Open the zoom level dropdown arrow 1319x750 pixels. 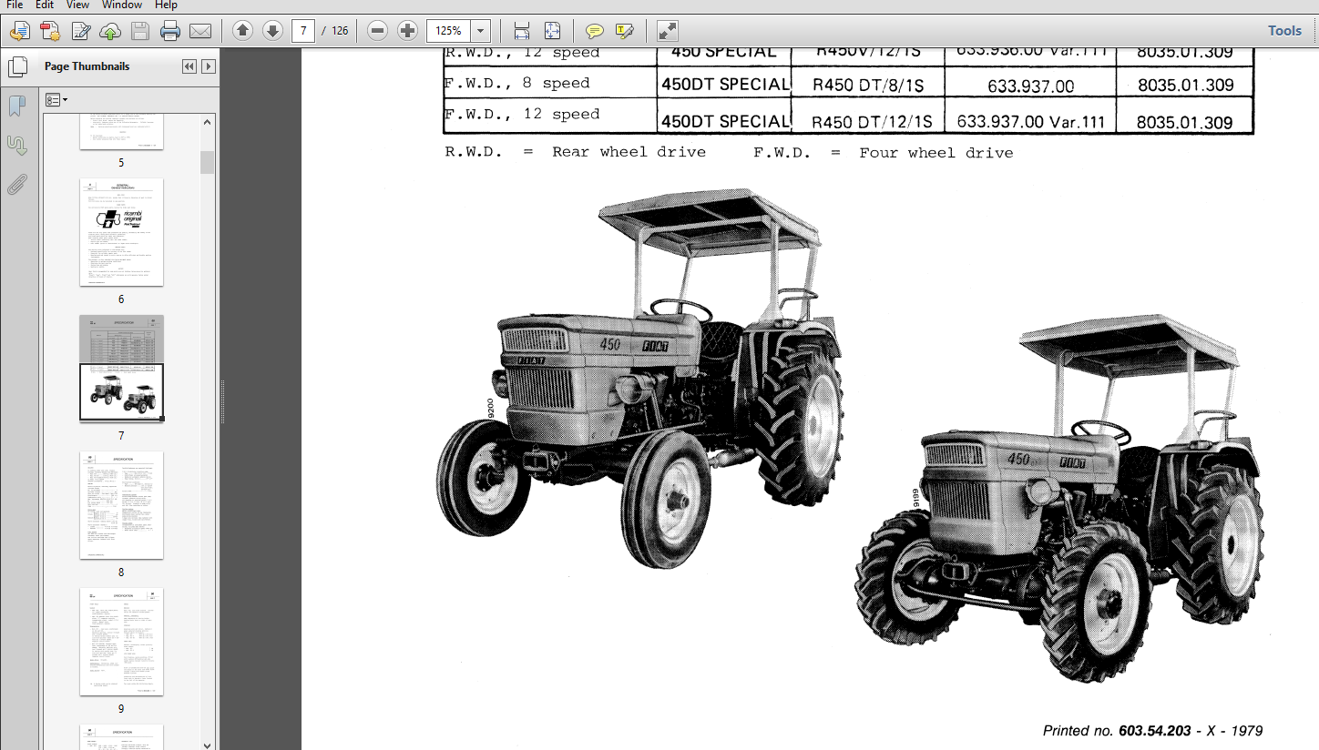pyautogui.click(x=481, y=31)
